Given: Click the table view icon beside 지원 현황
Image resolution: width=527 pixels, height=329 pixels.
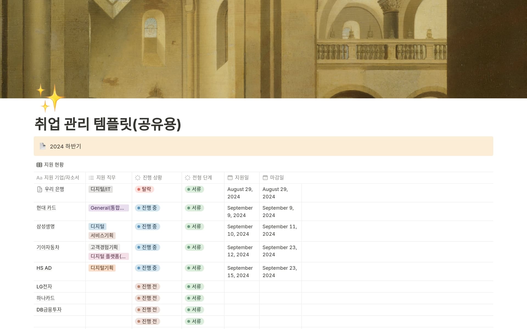Looking at the screenshot, I should point(39,165).
